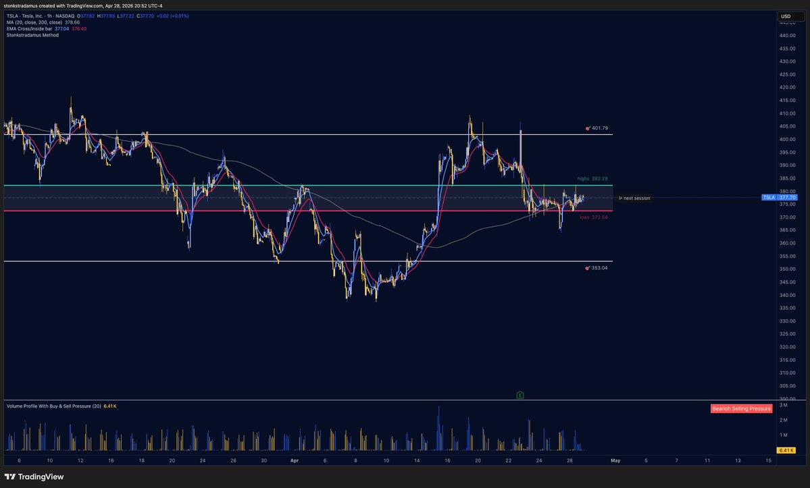Click the close value C377.70

(x=145, y=16)
